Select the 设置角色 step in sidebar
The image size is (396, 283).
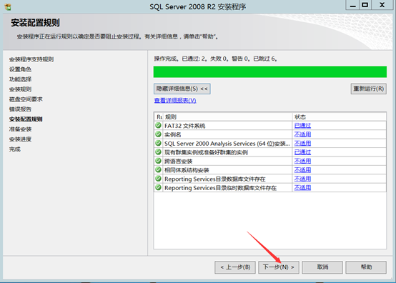coord(20,69)
